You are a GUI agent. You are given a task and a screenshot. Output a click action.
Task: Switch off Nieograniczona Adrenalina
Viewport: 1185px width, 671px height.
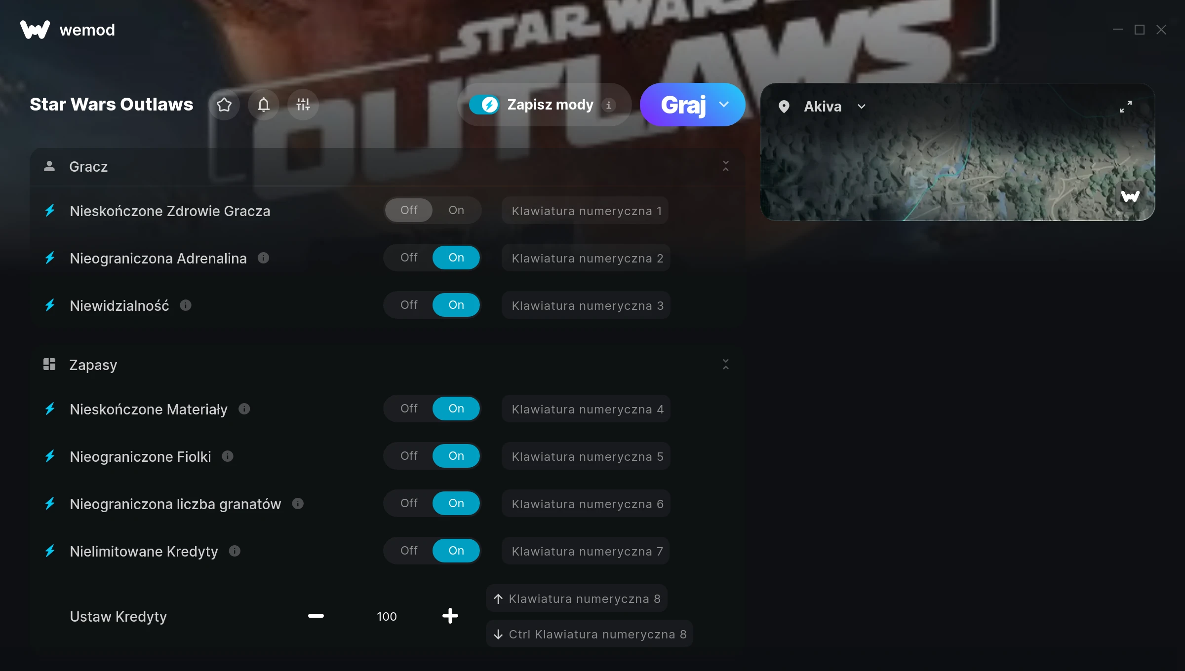click(x=409, y=258)
